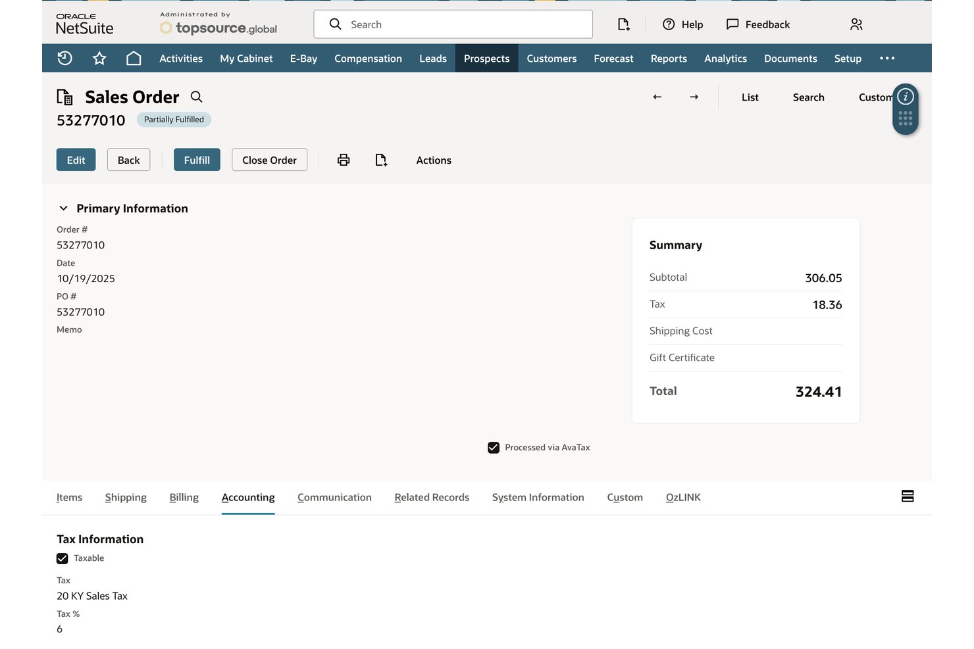Open the Actions dropdown menu
974x649 pixels.
[434, 160]
